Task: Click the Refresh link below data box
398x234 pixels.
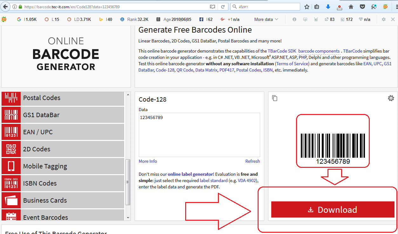Action: [x=253, y=161]
